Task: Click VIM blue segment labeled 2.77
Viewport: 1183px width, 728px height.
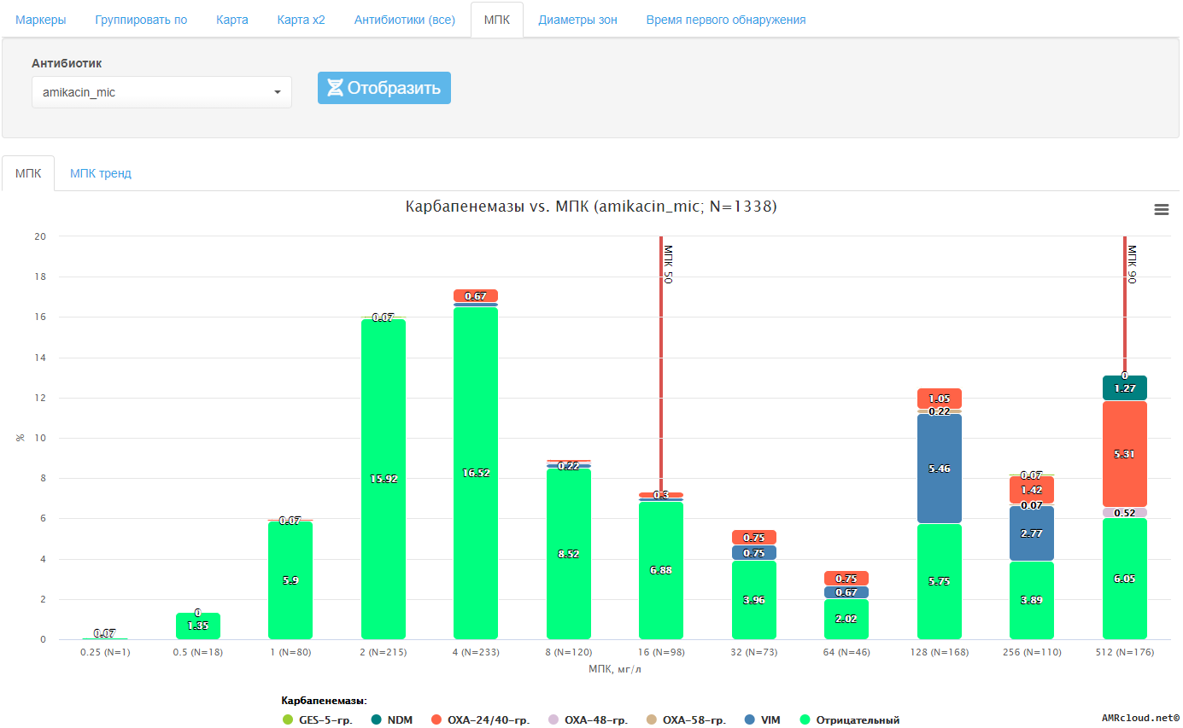Action: pyautogui.click(x=1032, y=533)
